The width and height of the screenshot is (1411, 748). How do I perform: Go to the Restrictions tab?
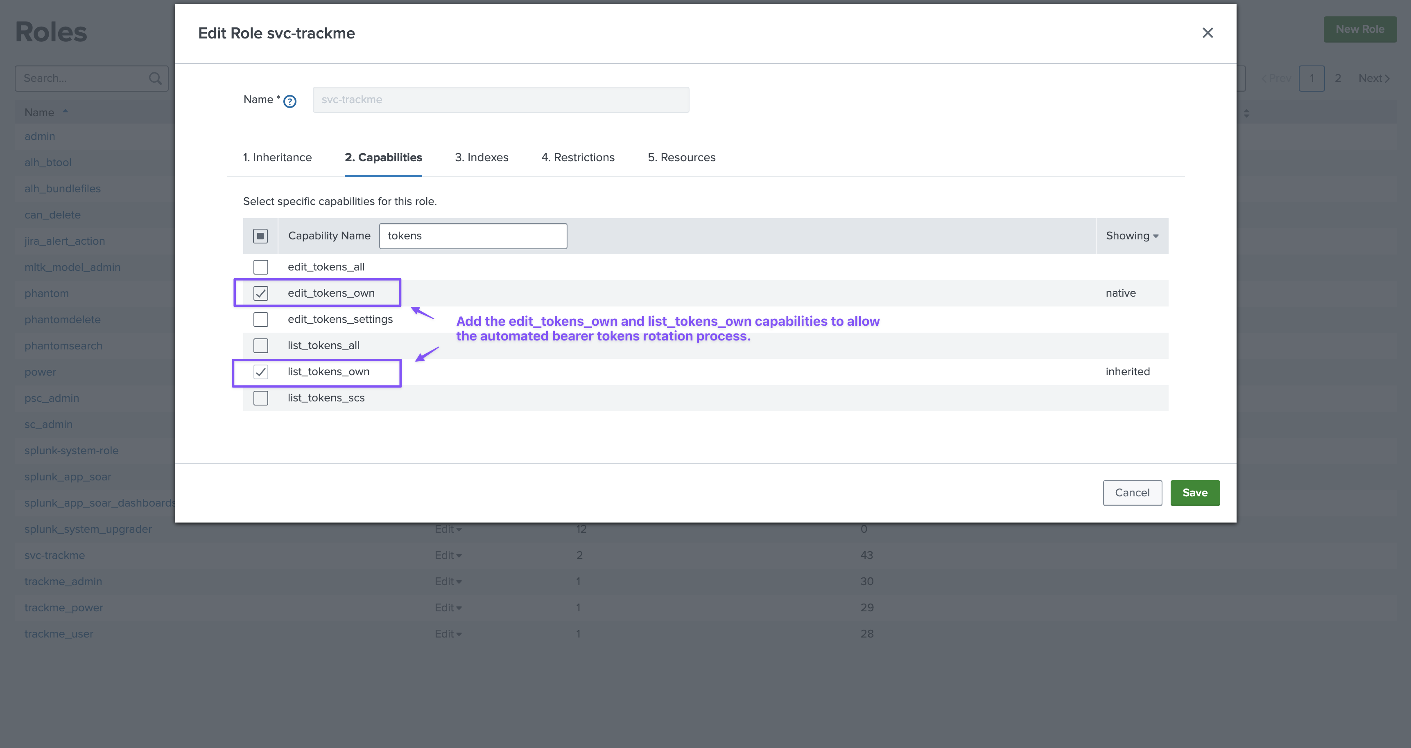pyautogui.click(x=578, y=158)
